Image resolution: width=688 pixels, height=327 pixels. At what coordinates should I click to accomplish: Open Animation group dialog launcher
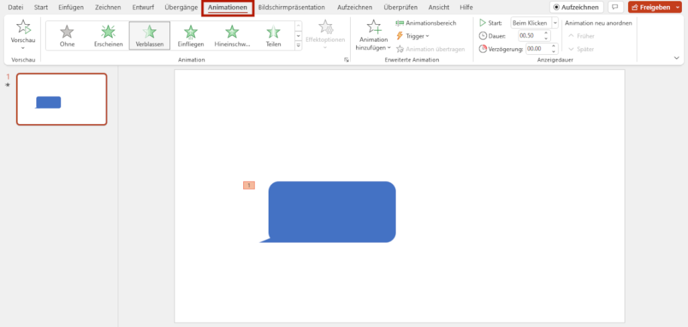tap(346, 60)
